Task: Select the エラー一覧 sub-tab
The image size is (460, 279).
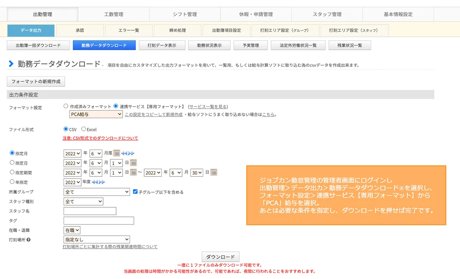Action: click(x=129, y=30)
